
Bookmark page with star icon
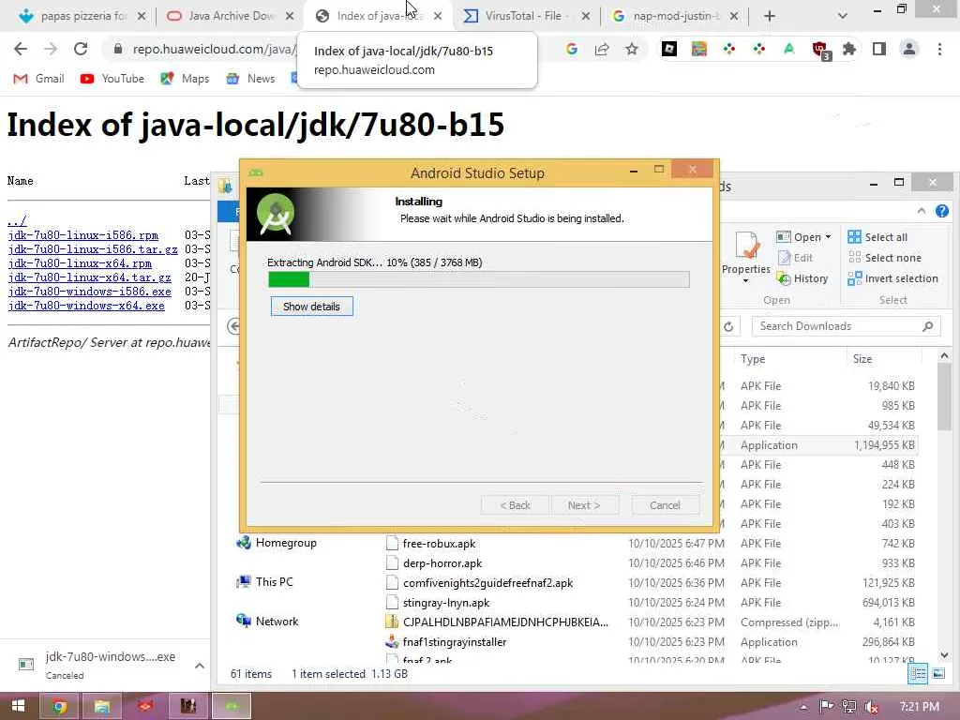click(x=632, y=49)
